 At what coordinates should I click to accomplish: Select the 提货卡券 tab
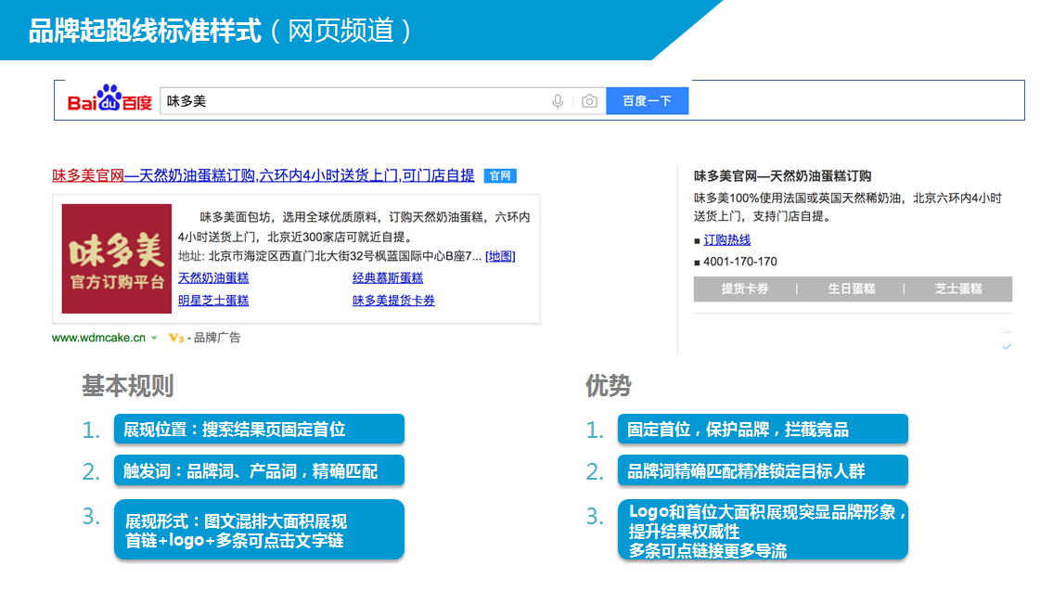tap(745, 289)
